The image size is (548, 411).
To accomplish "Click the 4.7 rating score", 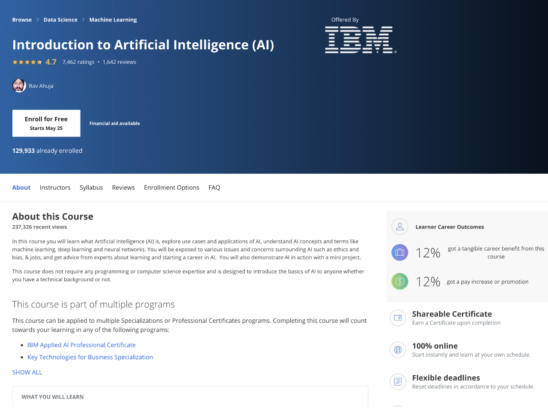I will (x=51, y=62).
